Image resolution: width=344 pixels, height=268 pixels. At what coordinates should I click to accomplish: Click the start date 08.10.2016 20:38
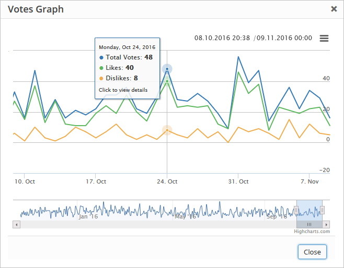[x=222, y=38]
